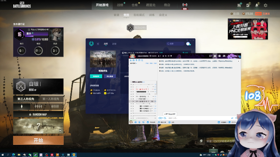Open File Explorer from the taskbar

click(19, 155)
